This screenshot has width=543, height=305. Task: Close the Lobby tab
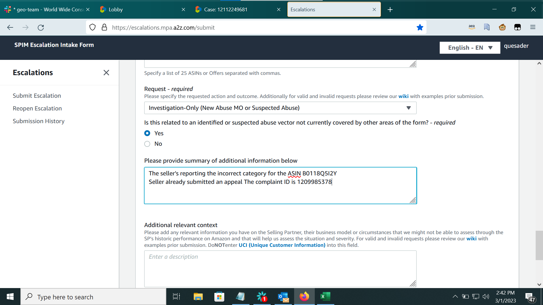(x=183, y=9)
